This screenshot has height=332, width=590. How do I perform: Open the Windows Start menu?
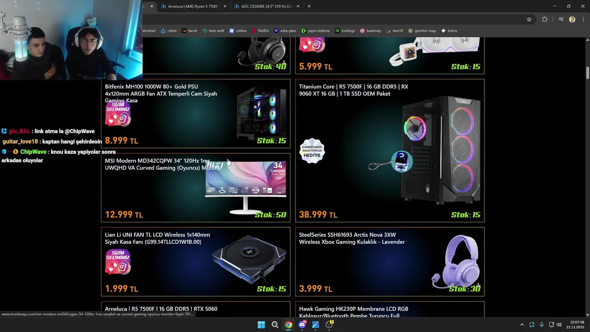pos(261,325)
